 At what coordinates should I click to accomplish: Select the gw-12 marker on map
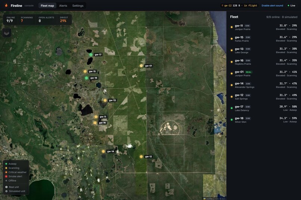(141, 156)
